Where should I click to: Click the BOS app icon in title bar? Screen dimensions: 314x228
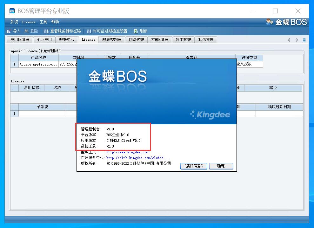click(x=12, y=11)
